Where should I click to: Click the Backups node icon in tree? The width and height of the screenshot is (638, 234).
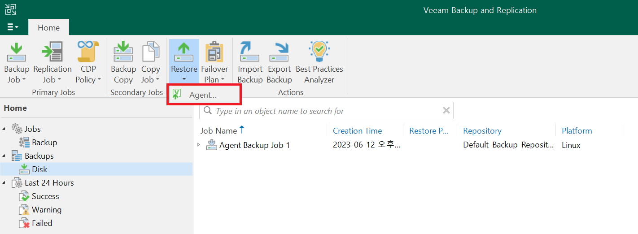coord(17,156)
